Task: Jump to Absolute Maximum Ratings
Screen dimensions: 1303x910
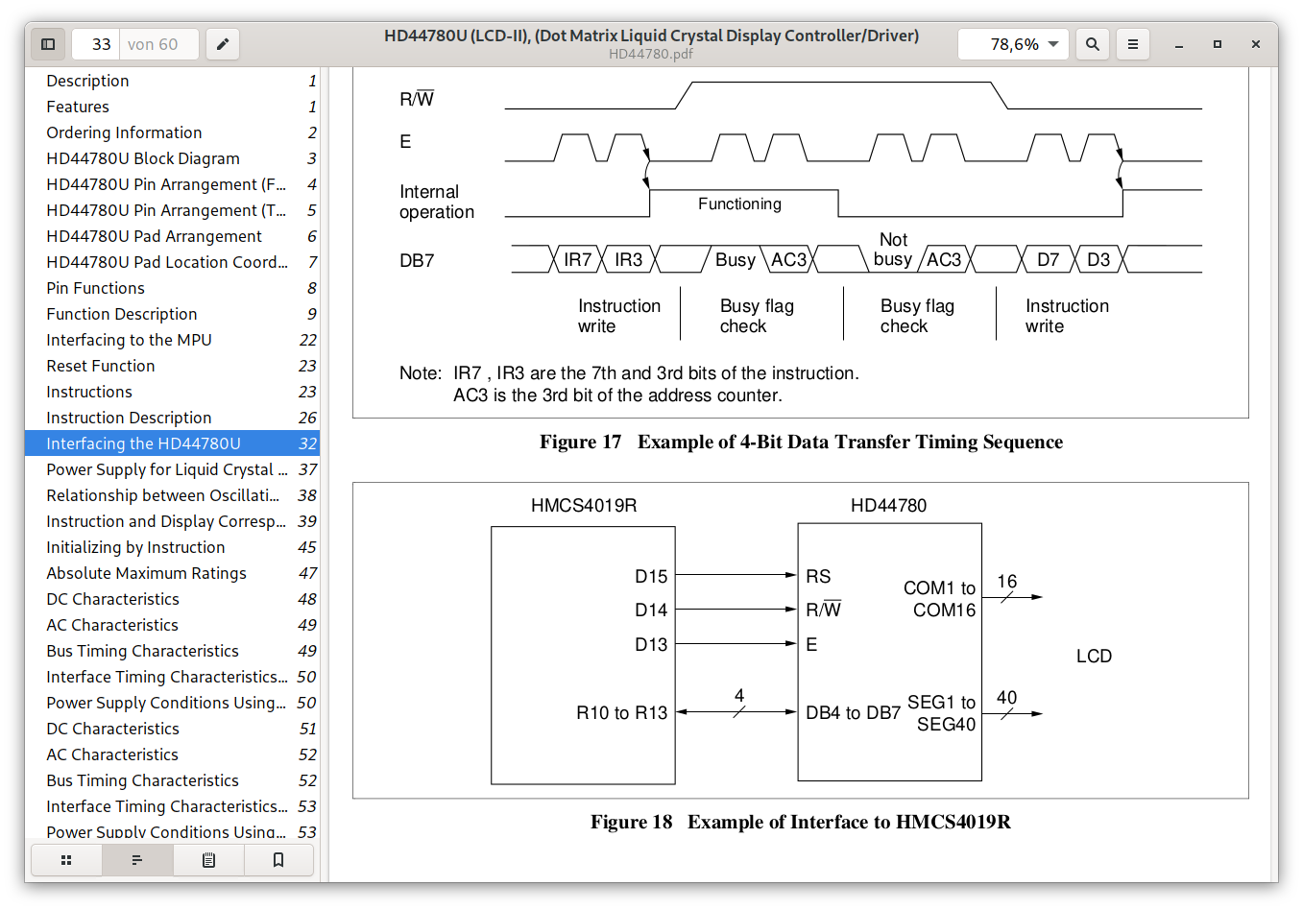Action: [172, 573]
